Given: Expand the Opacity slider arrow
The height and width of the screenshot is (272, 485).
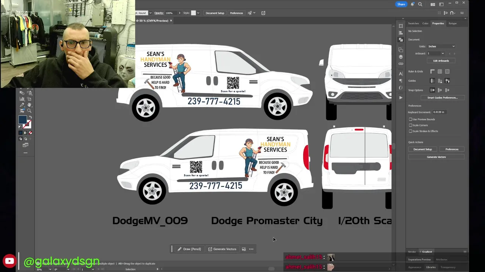Looking at the screenshot, I should click(180, 13).
